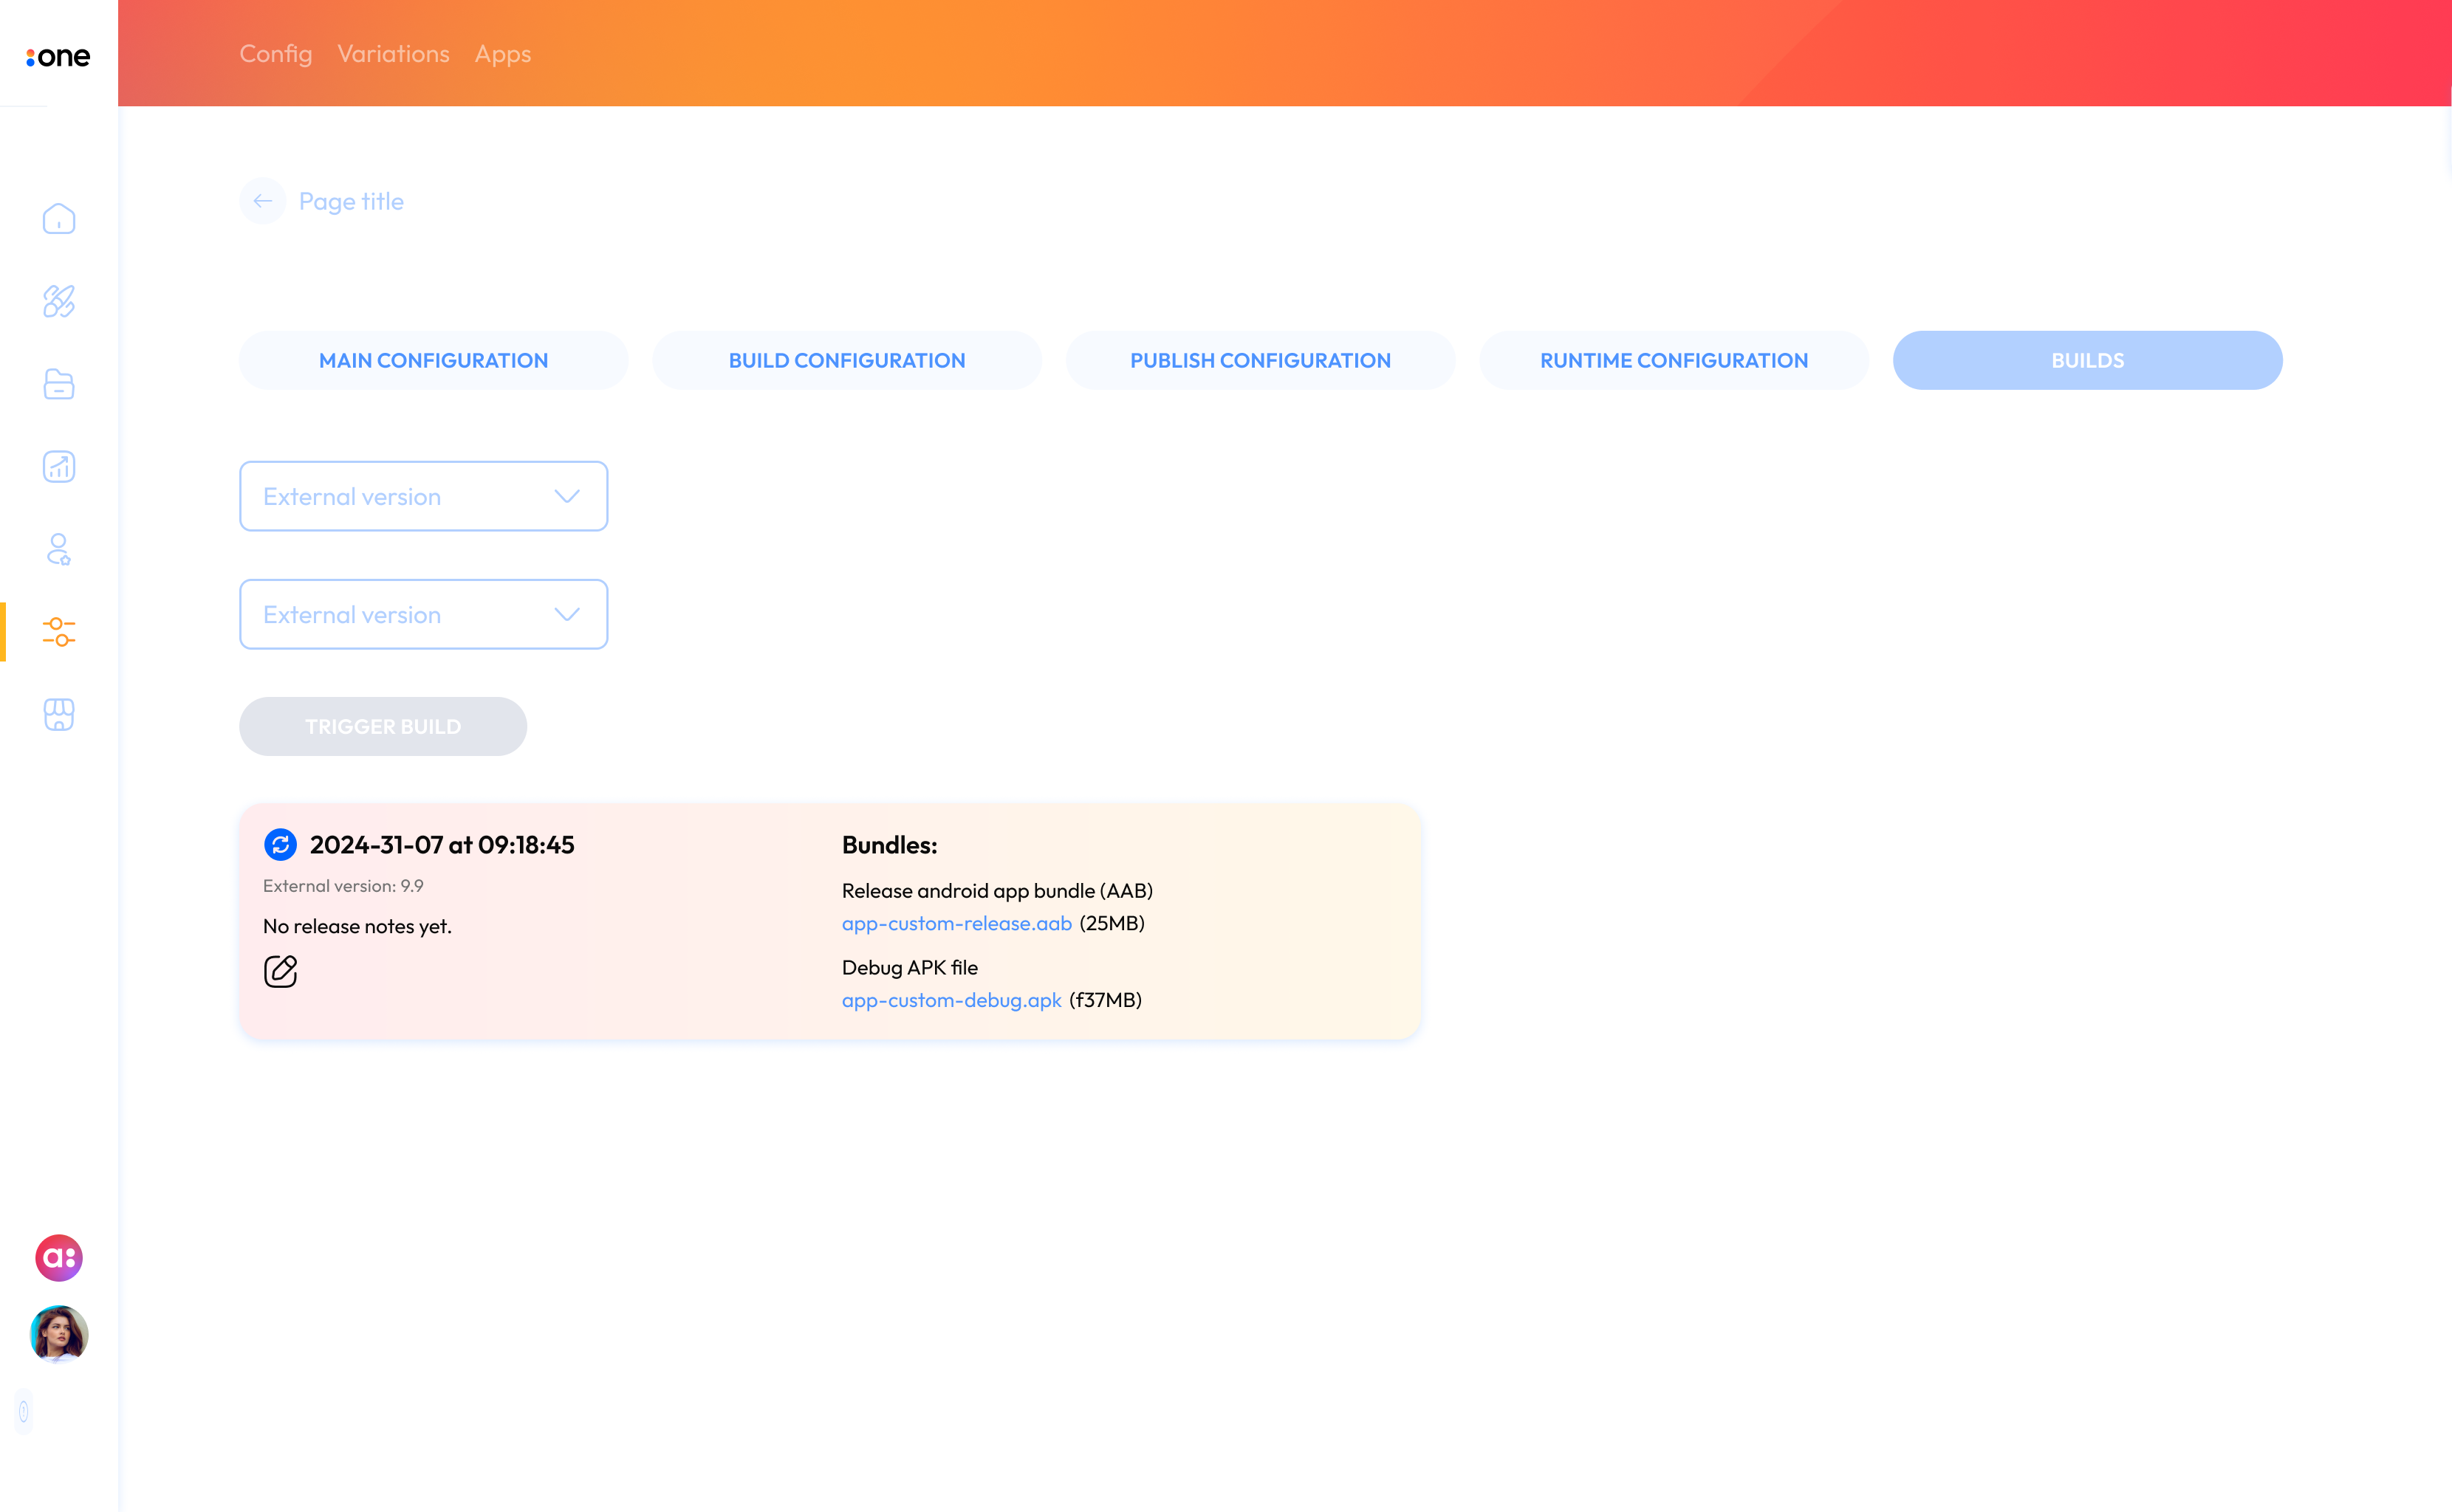Open the analytics chart sidebar icon
Screen dimensions: 2452x1512
click(x=59, y=466)
